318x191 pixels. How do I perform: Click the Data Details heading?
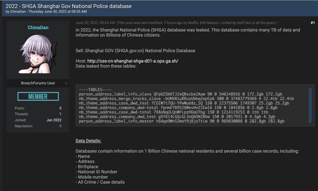88,141
